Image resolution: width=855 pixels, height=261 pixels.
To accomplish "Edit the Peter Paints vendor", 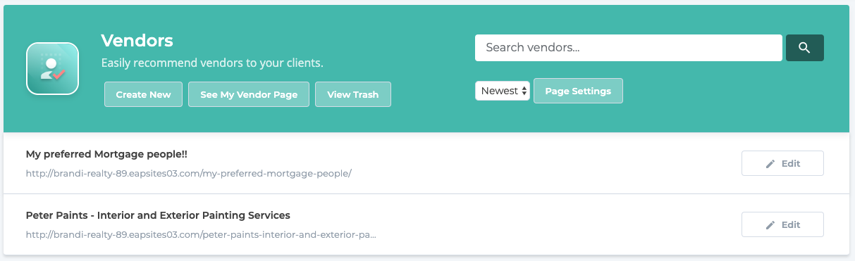I will point(782,224).
